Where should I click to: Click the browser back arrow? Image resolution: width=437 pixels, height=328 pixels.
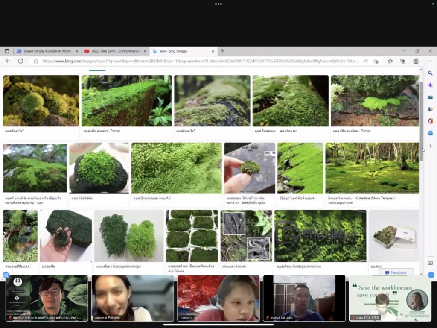point(8,61)
